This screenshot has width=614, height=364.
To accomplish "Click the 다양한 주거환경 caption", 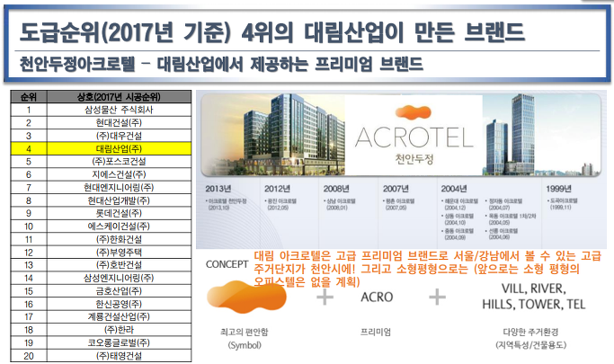I will 530,333.
